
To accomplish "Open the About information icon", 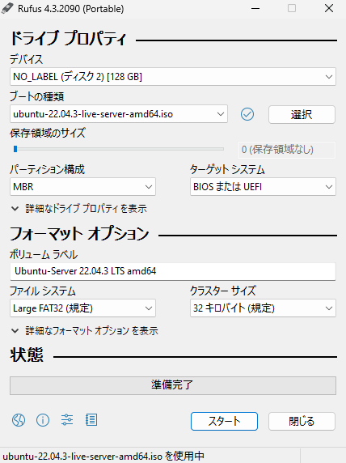I will 43,420.
